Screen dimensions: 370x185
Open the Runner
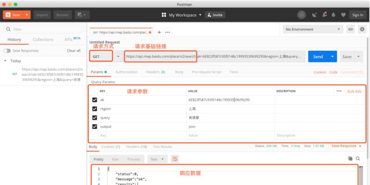tap(63, 15)
